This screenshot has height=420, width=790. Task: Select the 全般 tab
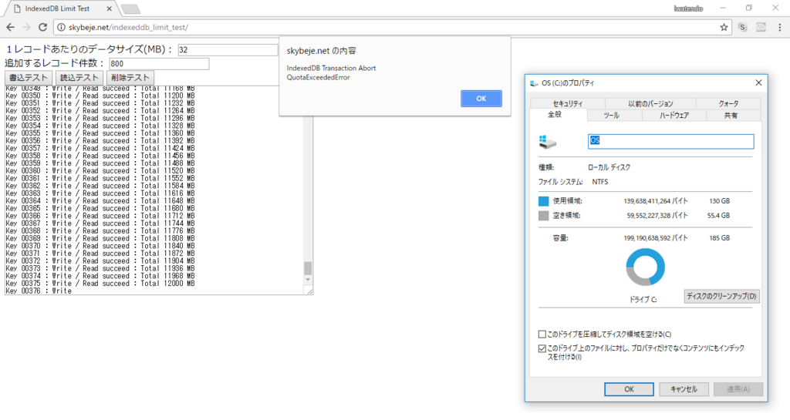pyautogui.click(x=555, y=115)
